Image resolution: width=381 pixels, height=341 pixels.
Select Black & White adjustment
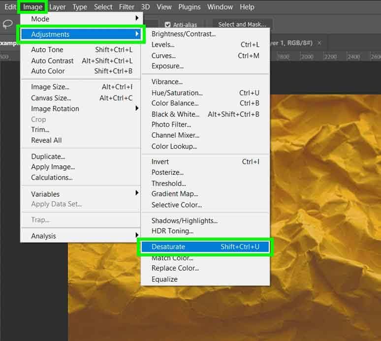175,114
